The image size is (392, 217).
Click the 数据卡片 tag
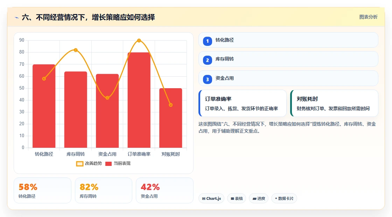click(x=284, y=198)
